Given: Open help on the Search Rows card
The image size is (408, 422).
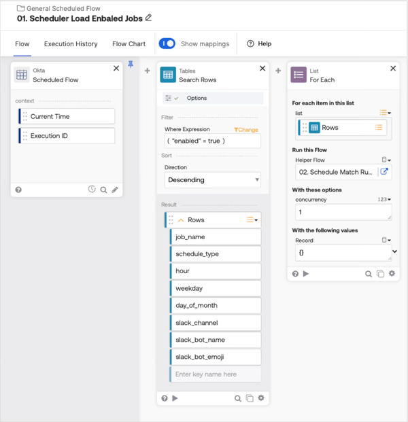Looking at the screenshot, I should [x=165, y=398].
